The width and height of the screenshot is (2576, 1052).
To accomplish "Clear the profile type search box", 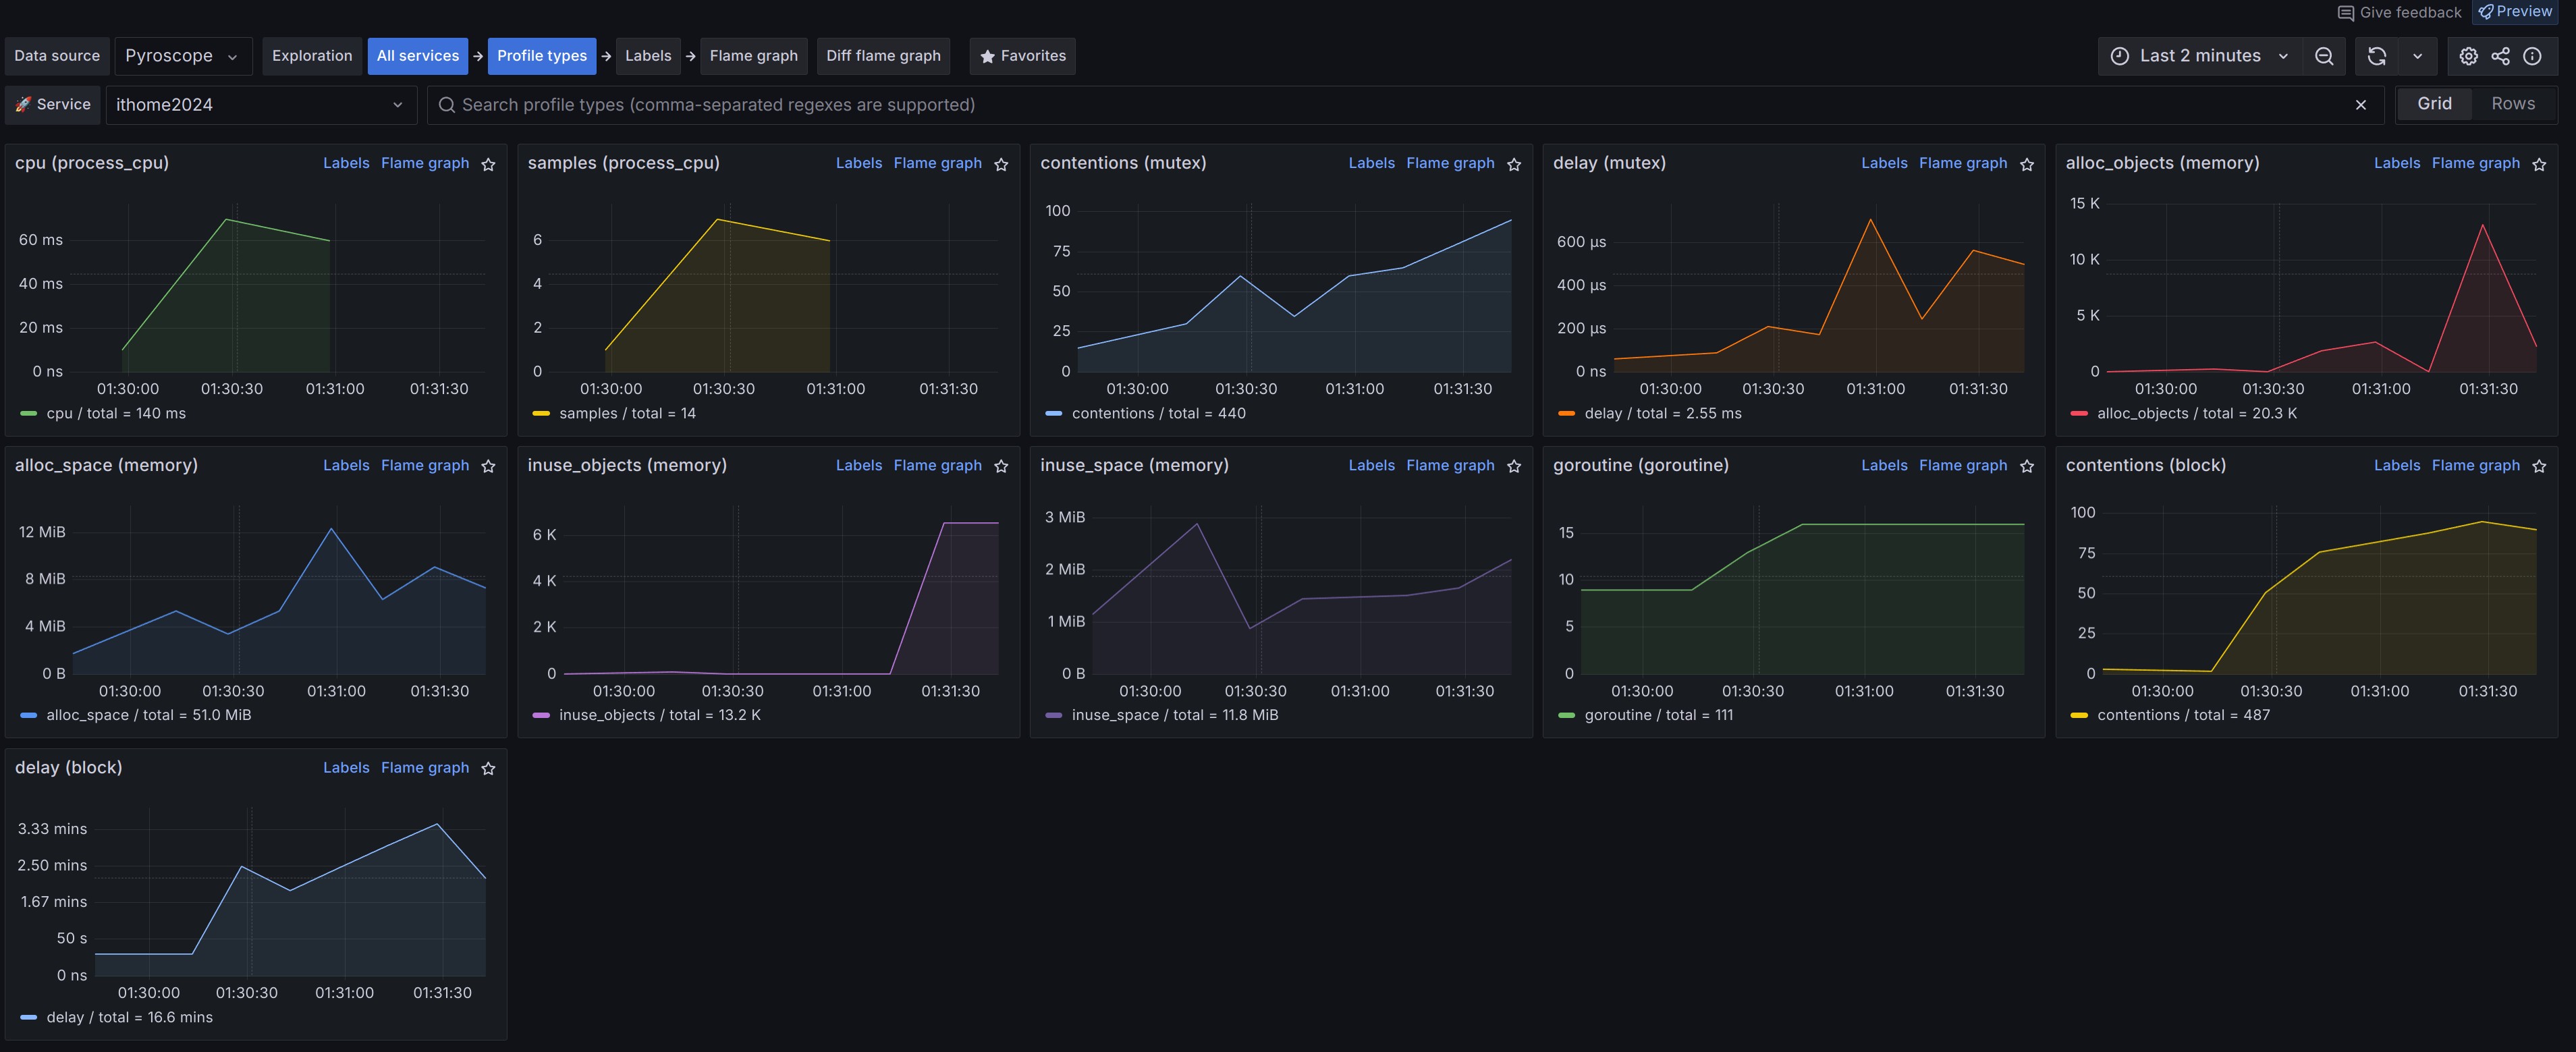I will [2361, 105].
